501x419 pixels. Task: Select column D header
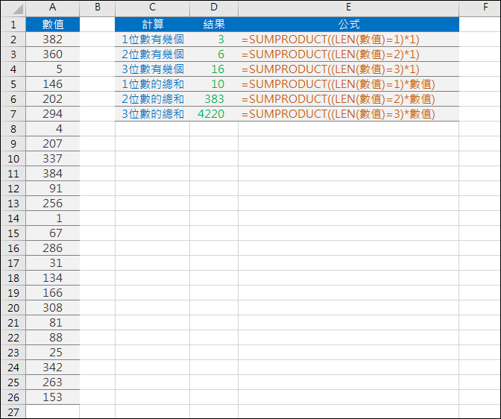214,8
